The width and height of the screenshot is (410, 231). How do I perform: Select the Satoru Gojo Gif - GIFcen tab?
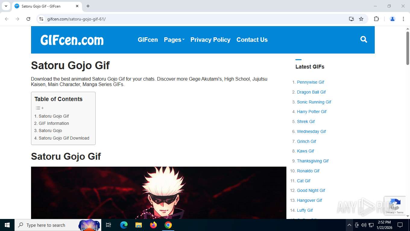47,6
